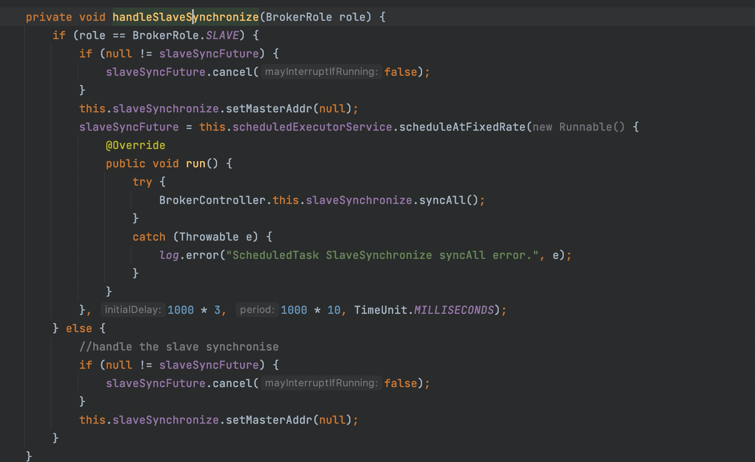Click the initialDelay parameter hint
The height and width of the screenshot is (462, 755).
pos(133,310)
